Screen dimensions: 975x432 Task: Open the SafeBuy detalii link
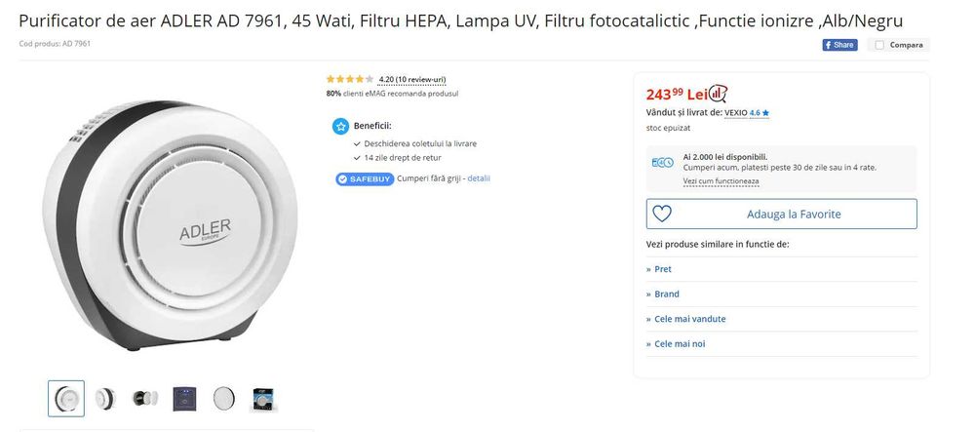point(479,178)
